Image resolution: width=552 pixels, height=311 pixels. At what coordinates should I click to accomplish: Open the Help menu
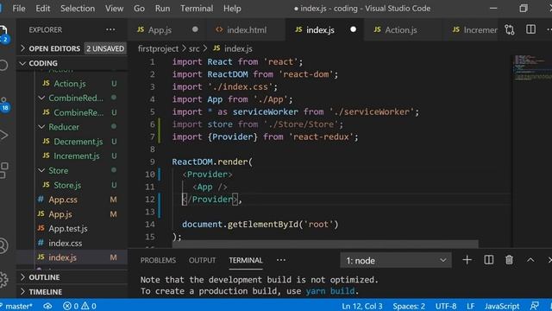(232, 9)
